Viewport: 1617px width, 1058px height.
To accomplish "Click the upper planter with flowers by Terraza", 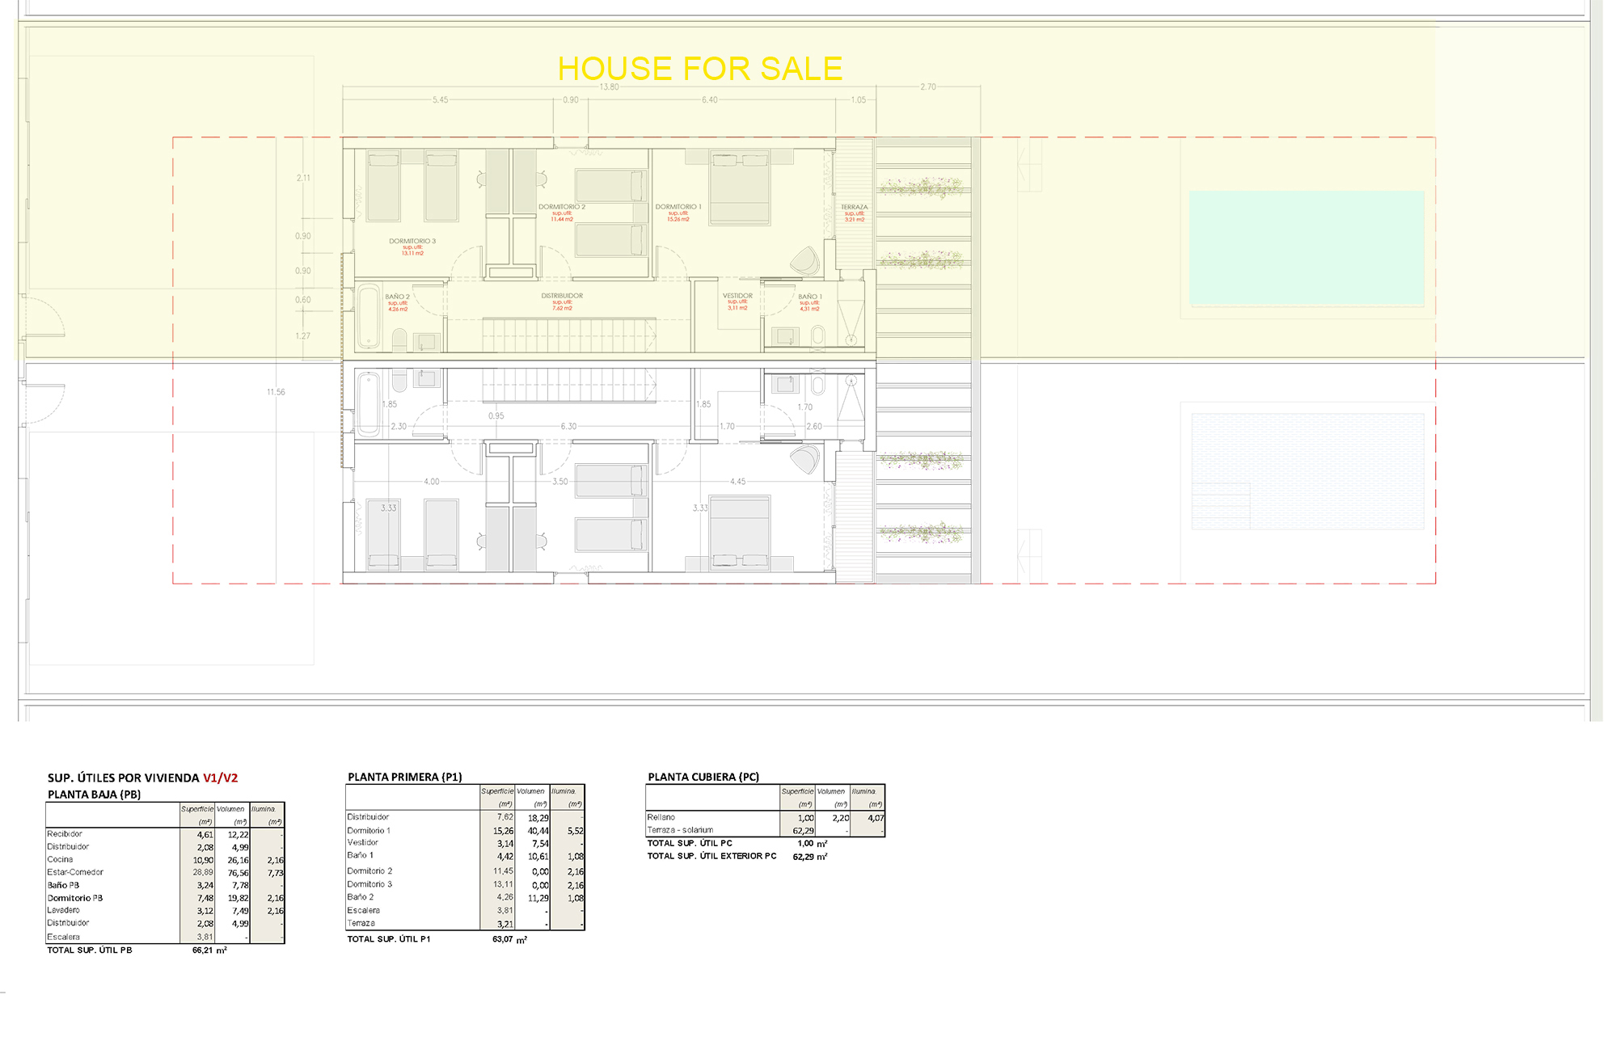I will [922, 188].
